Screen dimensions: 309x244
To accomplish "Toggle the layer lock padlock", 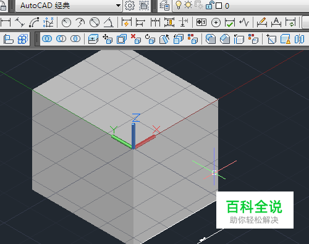I will [210, 5].
